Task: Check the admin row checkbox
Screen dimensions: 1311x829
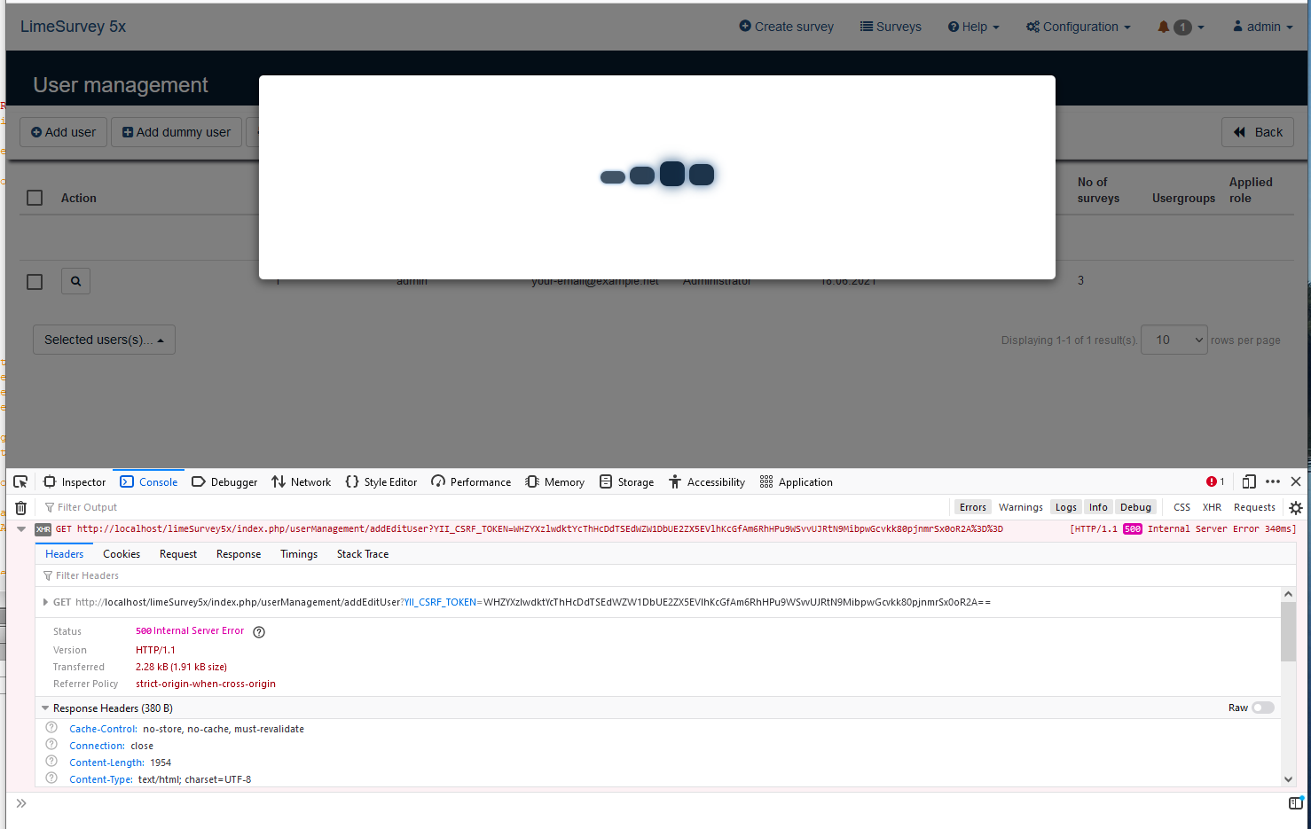Action: coord(35,282)
